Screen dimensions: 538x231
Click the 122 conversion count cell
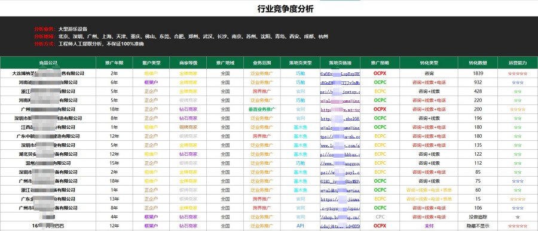point(478,154)
